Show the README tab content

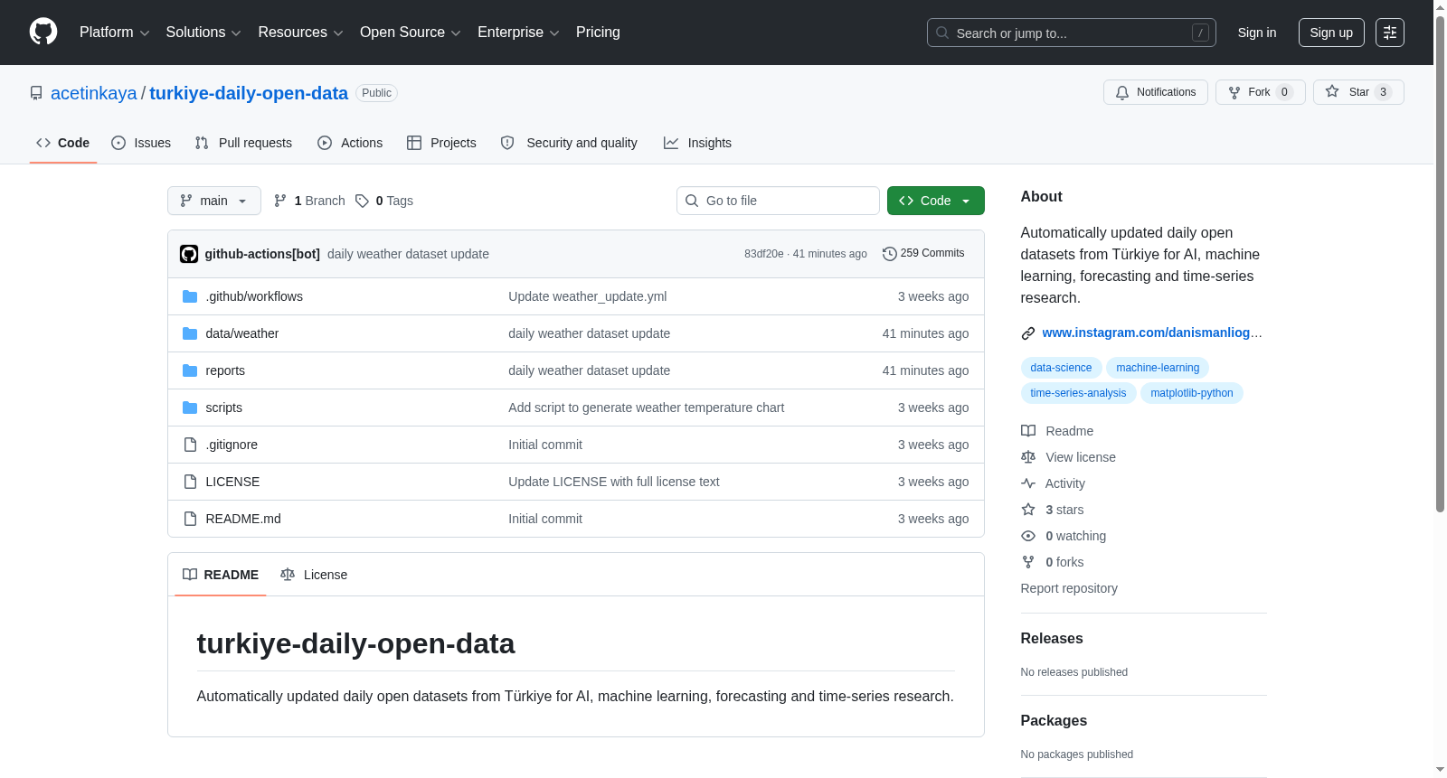(x=221, y=575)
